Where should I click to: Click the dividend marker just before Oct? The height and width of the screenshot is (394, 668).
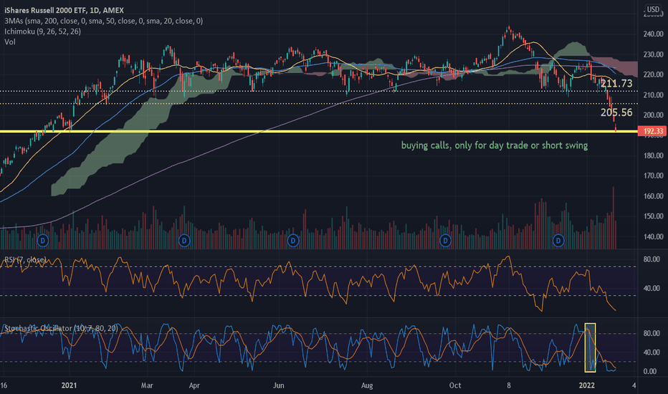445,241
